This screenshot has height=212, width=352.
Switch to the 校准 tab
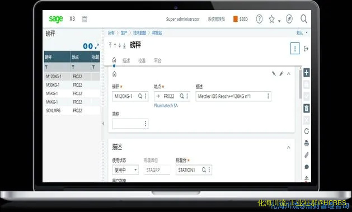(x=142, y=61)
